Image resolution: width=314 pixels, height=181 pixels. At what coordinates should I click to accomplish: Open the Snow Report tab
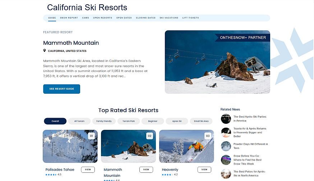coord(69,18)
